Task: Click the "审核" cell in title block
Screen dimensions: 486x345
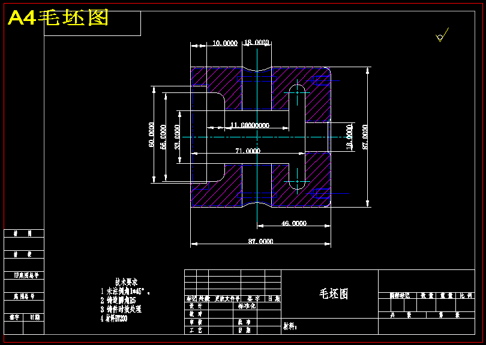Action: pyautogui.click(x=196, y=322)
